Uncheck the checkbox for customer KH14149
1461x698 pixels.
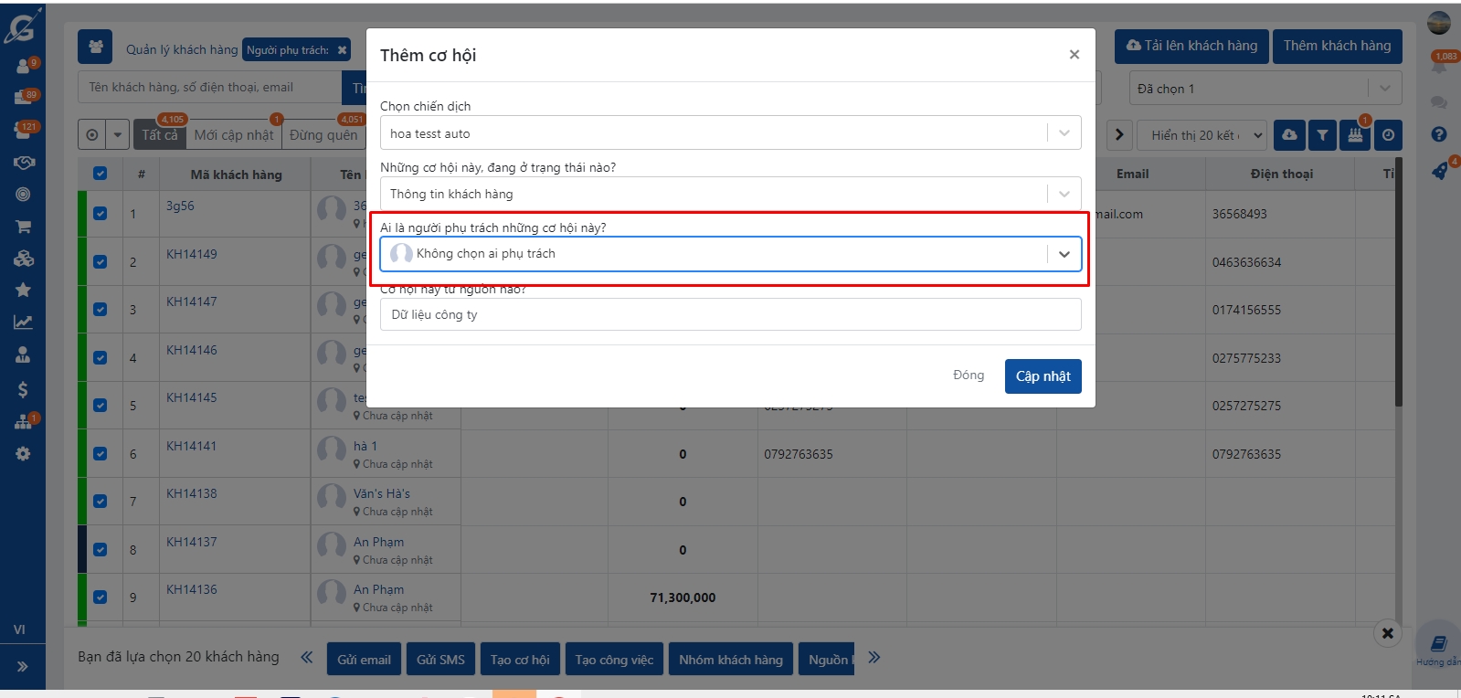(x=101, y=261)
